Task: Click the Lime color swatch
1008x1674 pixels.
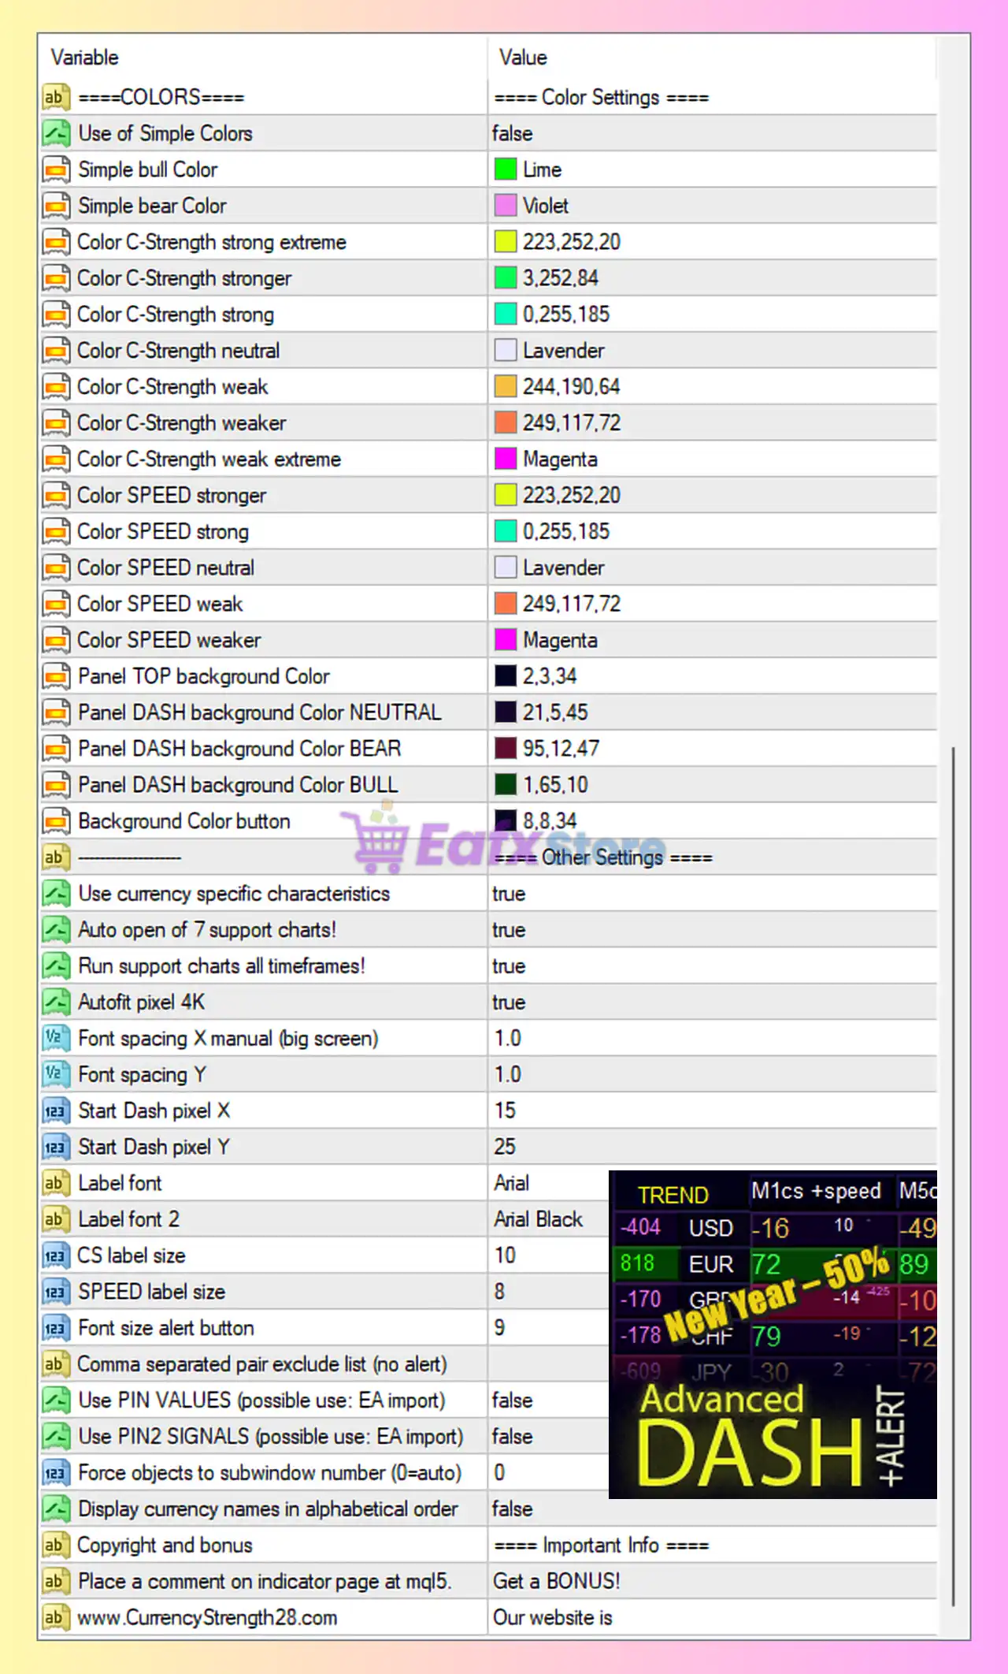Action: [505, 169]
